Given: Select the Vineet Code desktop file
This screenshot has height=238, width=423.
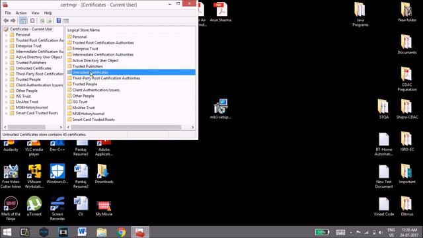Looking at the screenshot, I should (383, 206).
